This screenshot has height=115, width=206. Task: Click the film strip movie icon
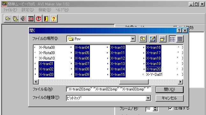(x=31, y=19)
